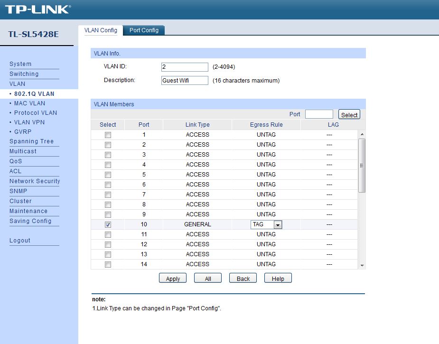Click the Port number search field
This screenshot has width=439, height=344.
point(319,114)
